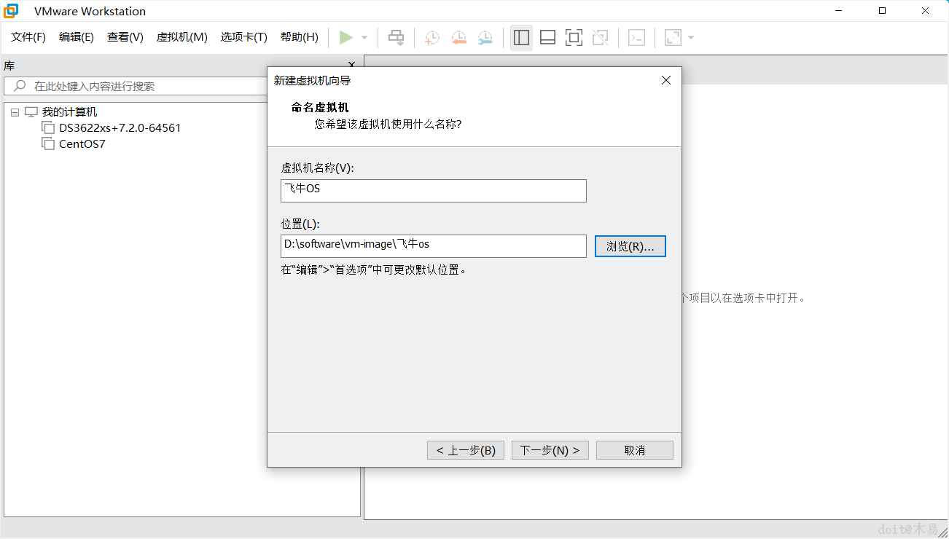This screenshot has height=539, width=949.
Task: Click inside the 虚拟机名称 text field
Action: pyautogui.click(x=433, y=190)
